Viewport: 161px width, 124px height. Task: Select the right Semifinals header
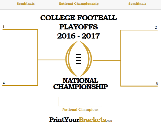[x=137, y=4]
